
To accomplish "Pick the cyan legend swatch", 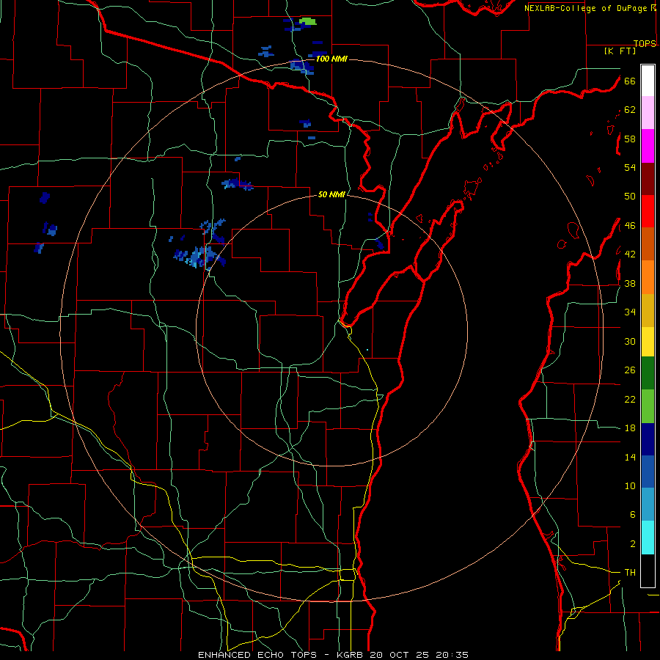I will [x=648, y=538].
